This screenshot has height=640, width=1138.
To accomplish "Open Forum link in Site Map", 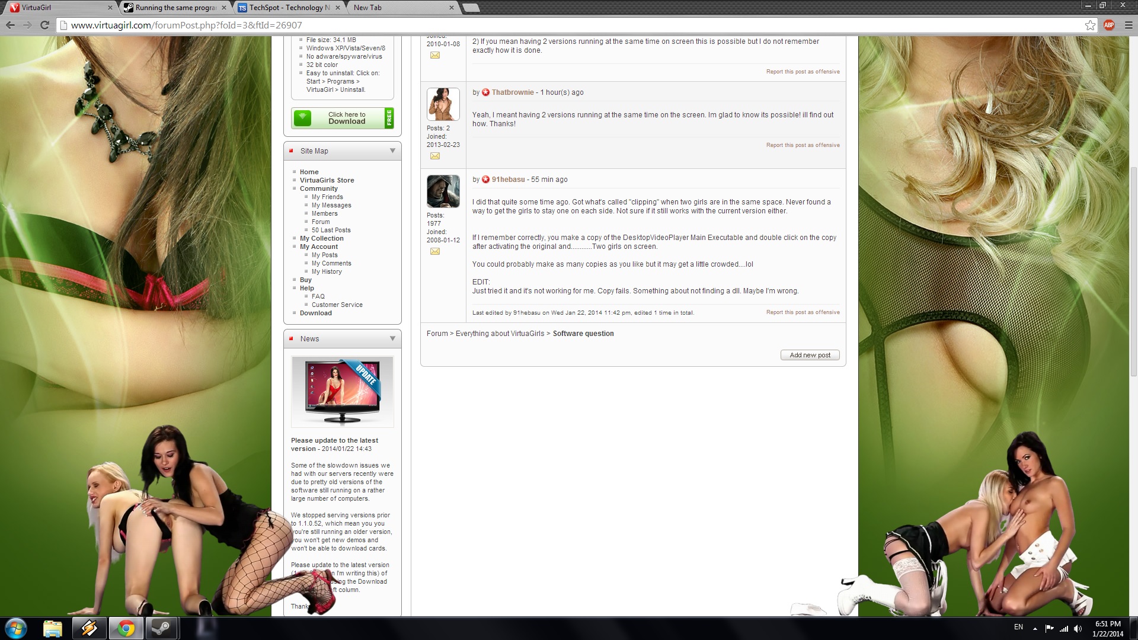I will 321,222.
